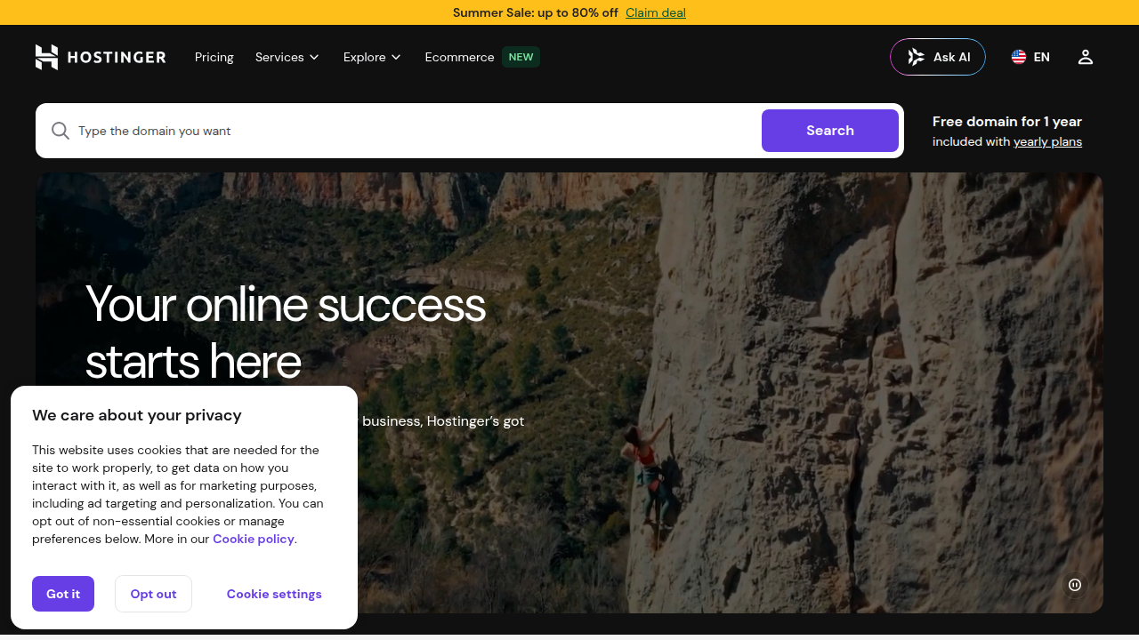The image size is (1139, 640).
Task: Pause the hero background video
Action: (x=1075, y=585)
